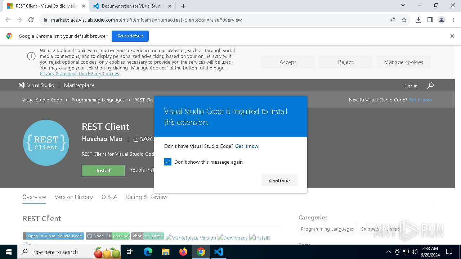Click the Chrome icon on the taskbar
Screen dimensions: 461x259
tap(201, 252)
